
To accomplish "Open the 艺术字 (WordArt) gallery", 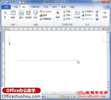I will (87, 15).
